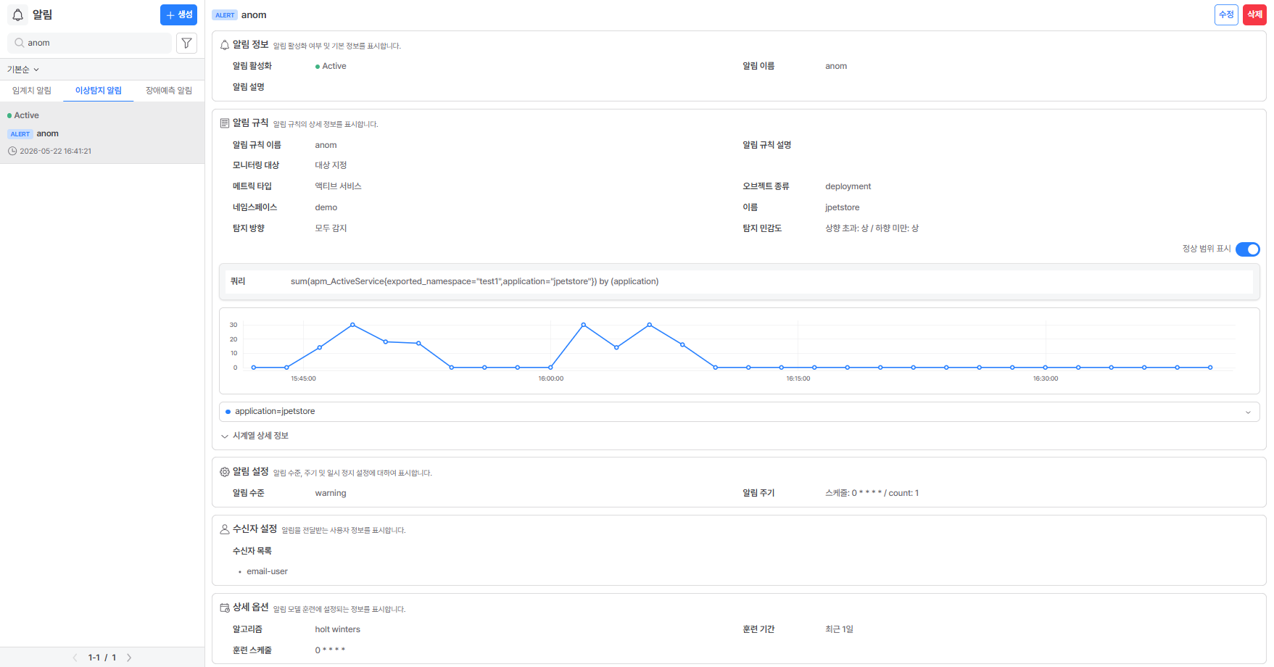Click the 'holt winters' algorithm value

[x=338, y=629]
